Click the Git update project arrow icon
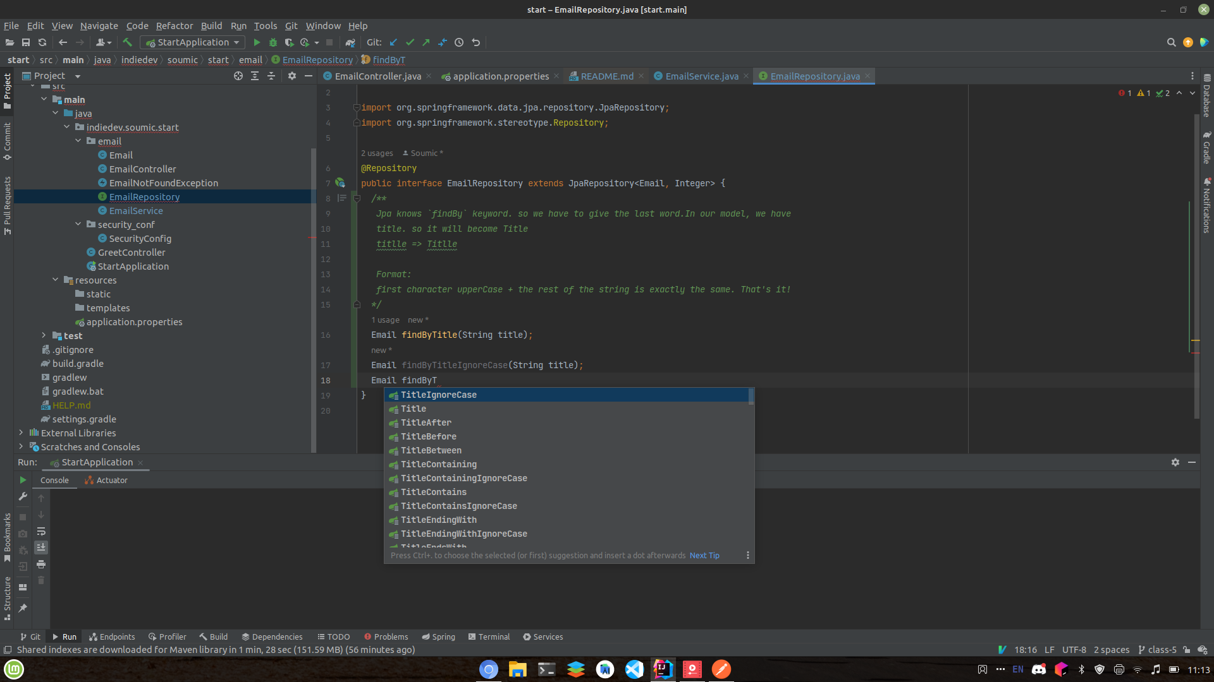Viewport: 1214px width, 682px height. point(393,42)
